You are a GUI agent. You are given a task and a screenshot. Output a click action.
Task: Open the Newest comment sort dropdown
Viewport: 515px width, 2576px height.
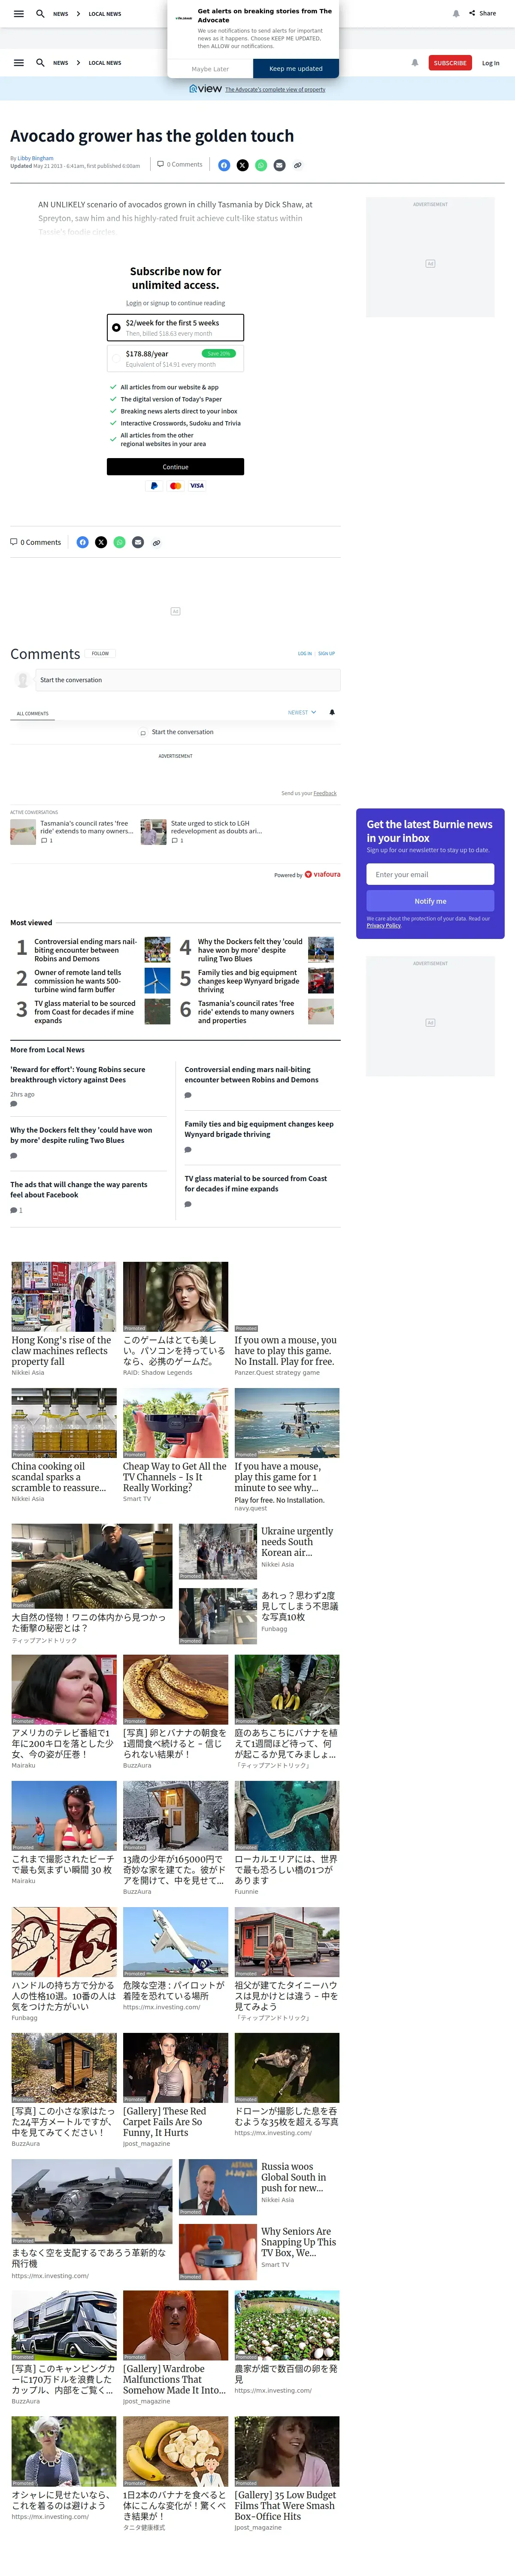pos(302,712)
